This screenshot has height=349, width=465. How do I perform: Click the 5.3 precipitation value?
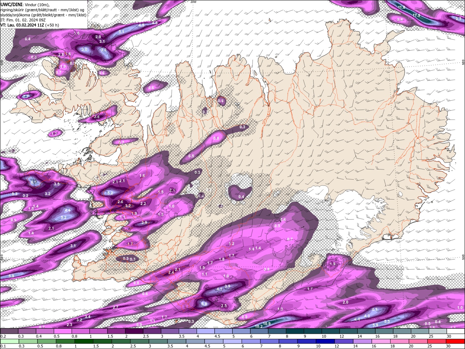[15, 194]
